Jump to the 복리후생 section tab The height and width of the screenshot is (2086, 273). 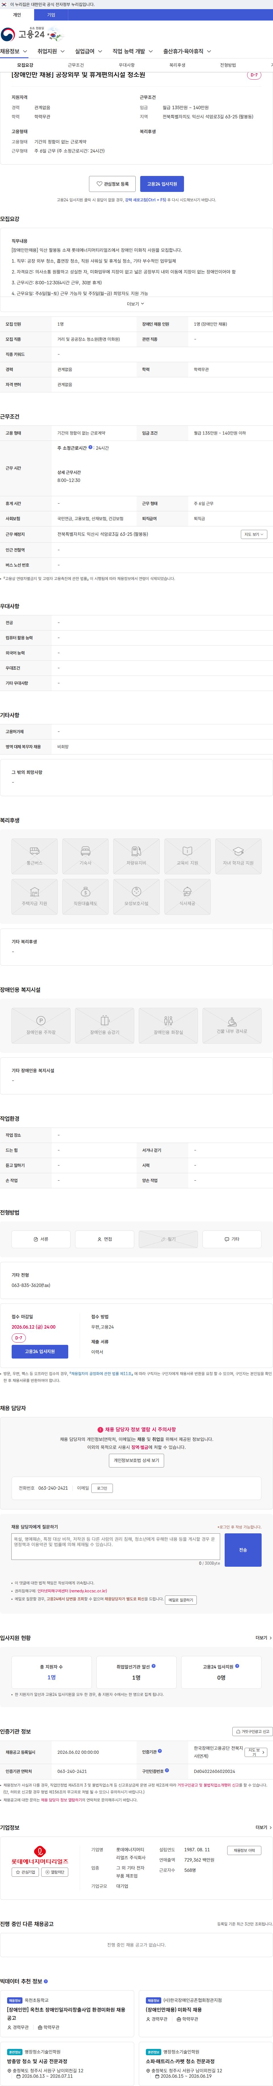click(x=177, y=65)
